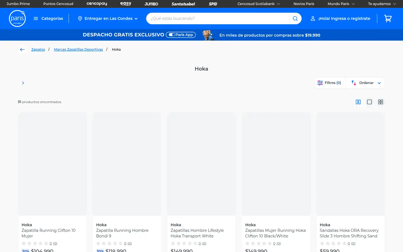Expand Mundo Paris dropdown
The width and height of the screenshot is (403, 252).
[341, 4]
